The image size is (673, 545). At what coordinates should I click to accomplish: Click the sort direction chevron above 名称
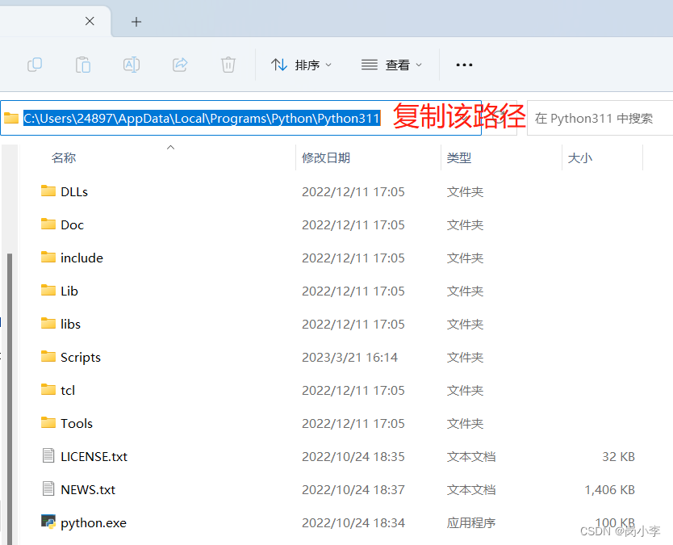click(x=170, y=147)
